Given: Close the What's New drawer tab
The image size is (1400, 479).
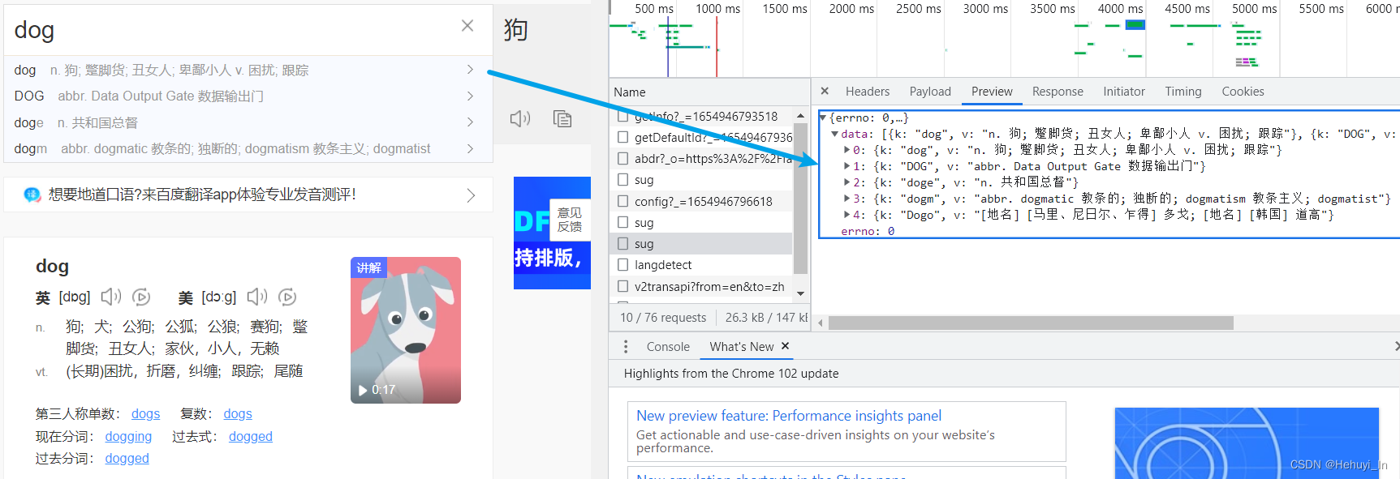Looking at the screenshot, I should point(785,346).
